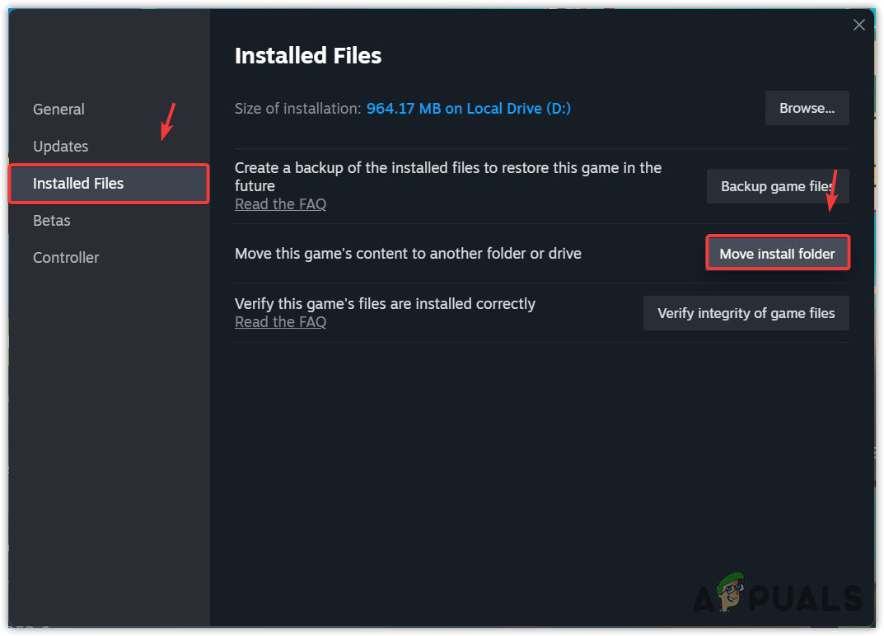This screenshot has width=884, height=636.
Task: Go to the Betas tab
Action: (x=51, y=221)
